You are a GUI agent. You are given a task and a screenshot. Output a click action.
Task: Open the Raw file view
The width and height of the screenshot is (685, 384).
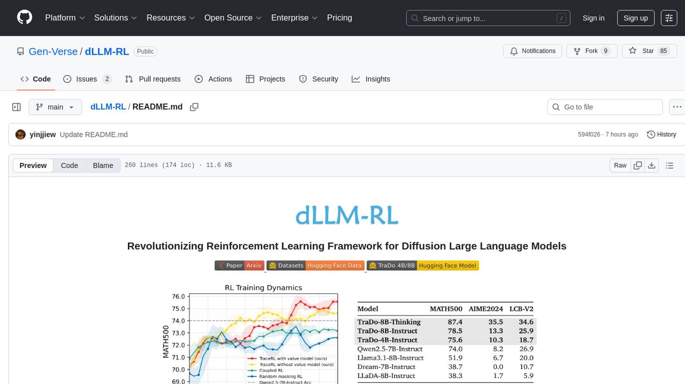[620, 165]
